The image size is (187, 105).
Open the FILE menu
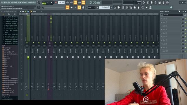click(x=2, y=3)
